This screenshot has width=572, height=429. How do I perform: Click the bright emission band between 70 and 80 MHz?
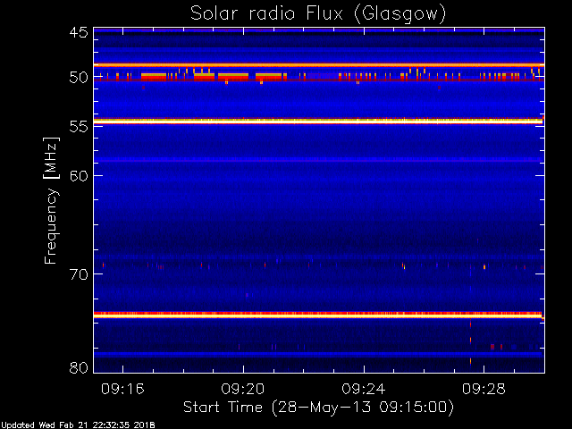(318, 315)
